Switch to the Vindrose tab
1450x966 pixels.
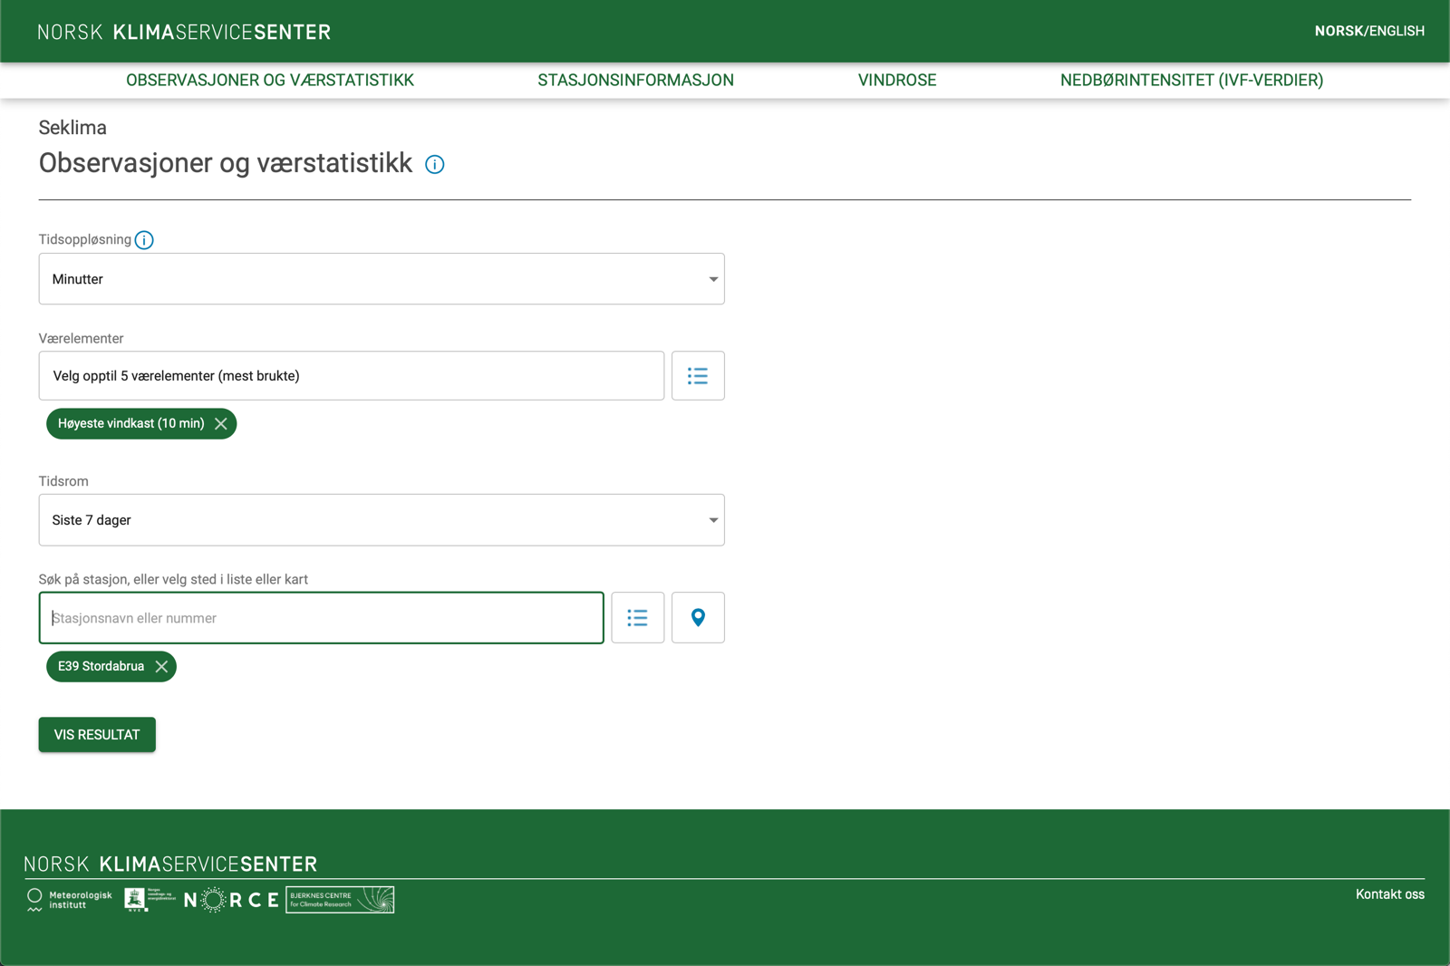(x=897, y=80)
